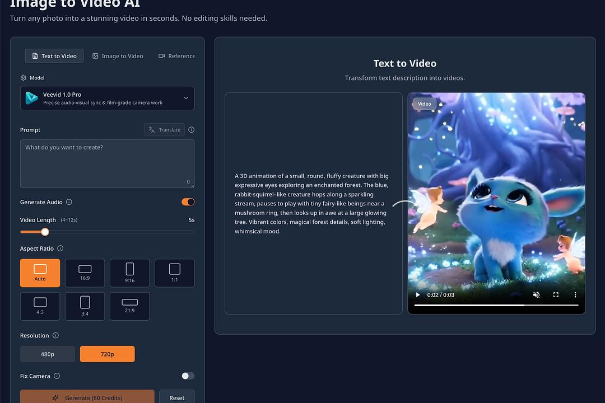This screenshot has height=403, width=605.
Task: Open the Reference tab
Action: point(176,55)
